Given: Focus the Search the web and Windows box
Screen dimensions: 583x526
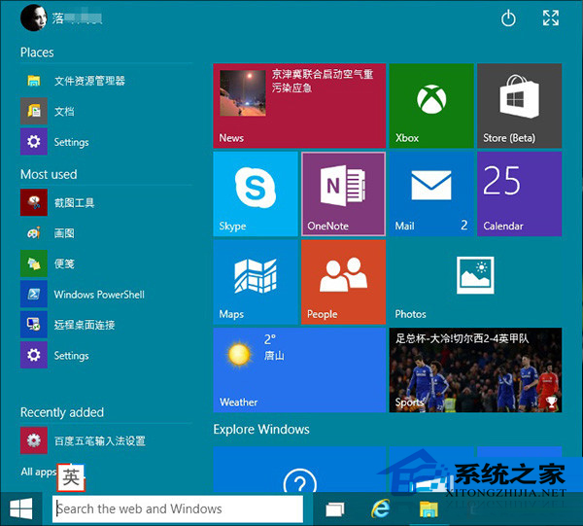Looking at the screenshot, I should click(x=178, y=508).
